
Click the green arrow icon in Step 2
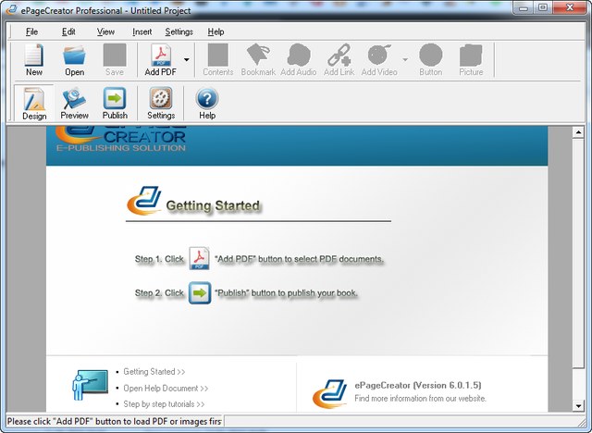(199, 293)
